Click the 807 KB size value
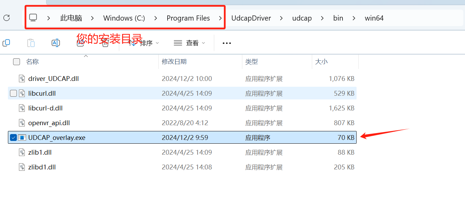Viewport: 465px width, 215px height. pyautogui.click(x=344, y=123)
